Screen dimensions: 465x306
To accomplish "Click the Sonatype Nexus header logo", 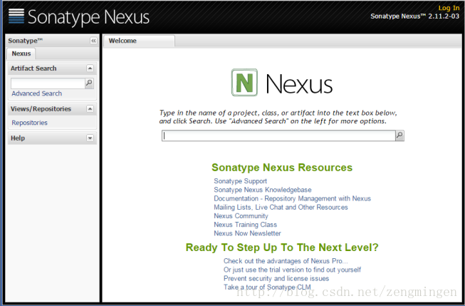I will (79, 16).
